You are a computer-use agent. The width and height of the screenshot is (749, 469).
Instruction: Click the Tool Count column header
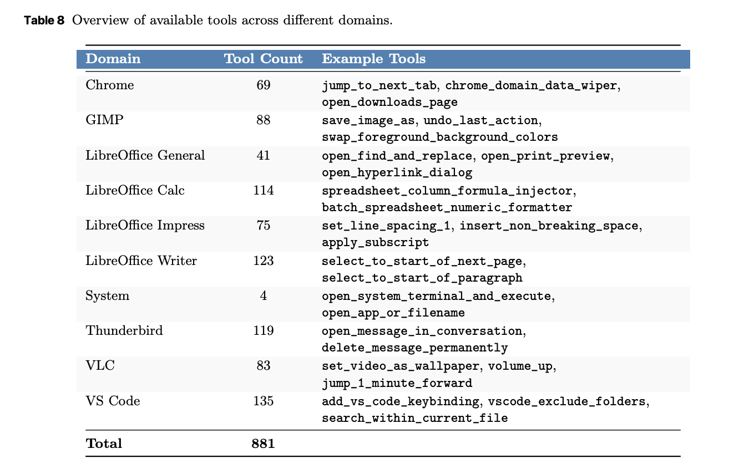point(264,59)
